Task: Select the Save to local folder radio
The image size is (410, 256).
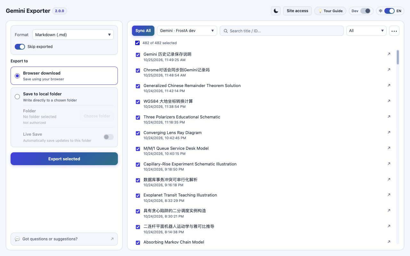Action: (x=17, y=97)
